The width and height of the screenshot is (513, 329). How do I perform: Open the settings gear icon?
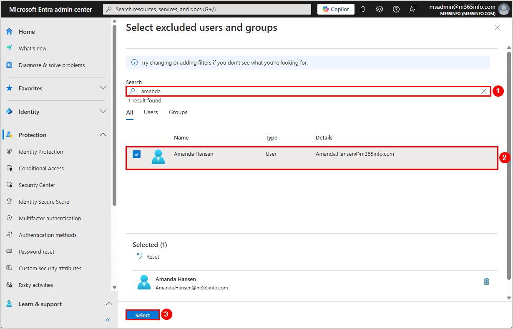[380, 9]
